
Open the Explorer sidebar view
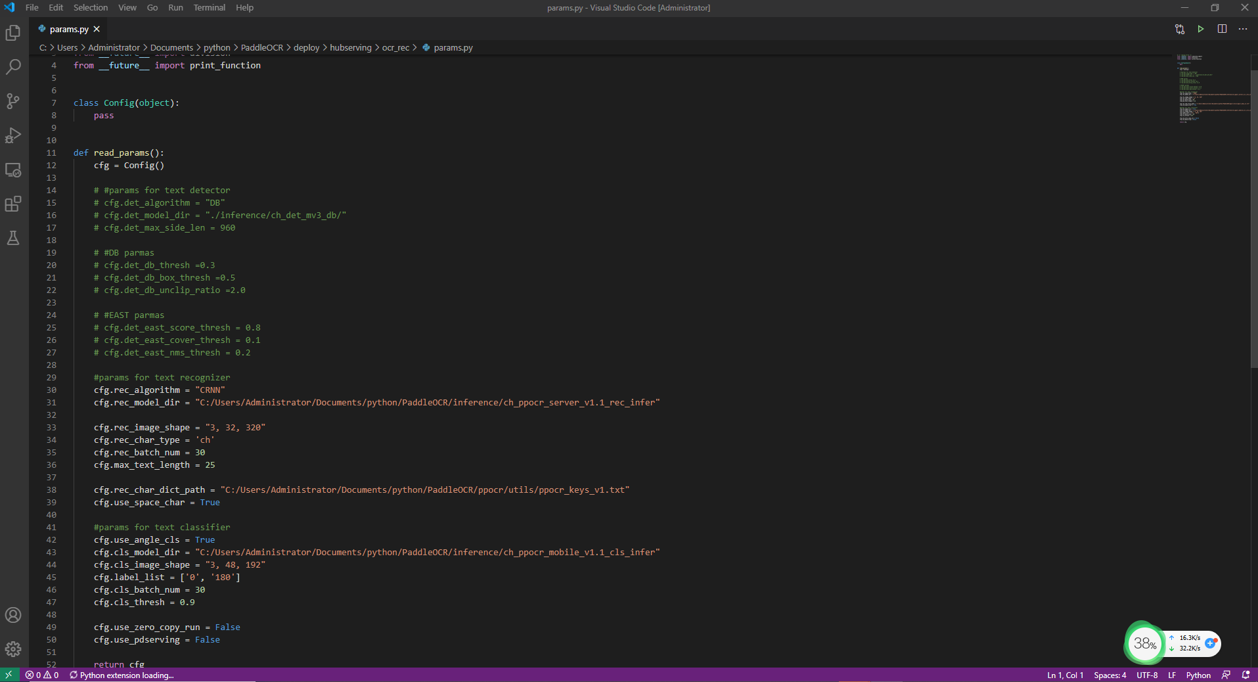(13, 32)
